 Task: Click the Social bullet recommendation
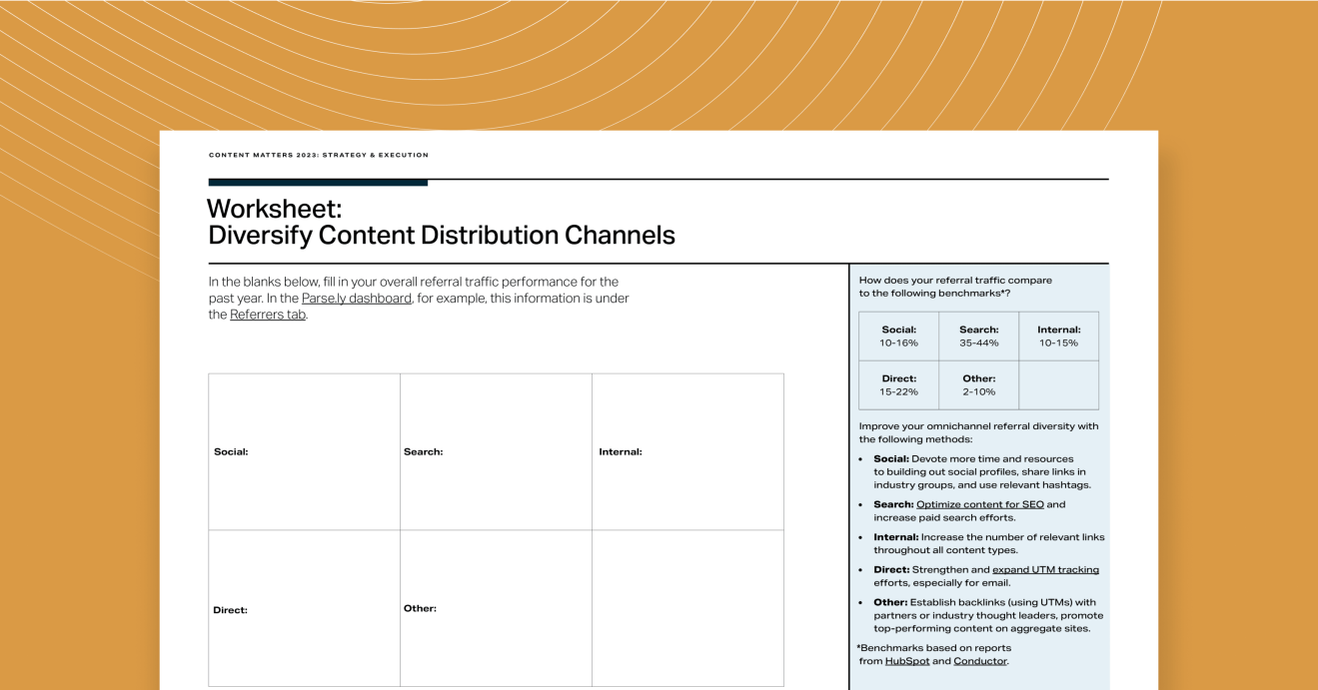click(982, 471)
